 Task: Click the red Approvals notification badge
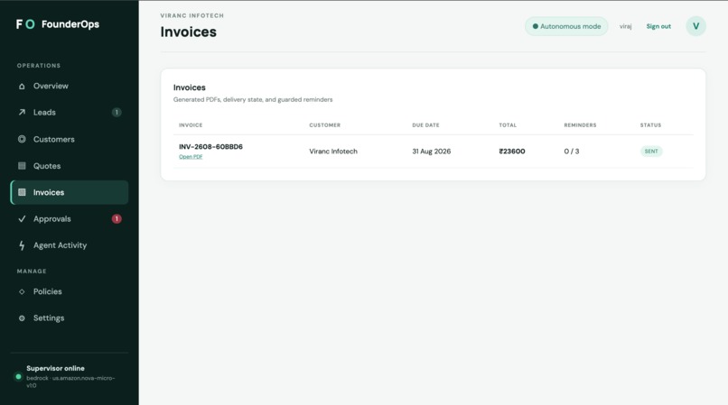tap(117, 219)
